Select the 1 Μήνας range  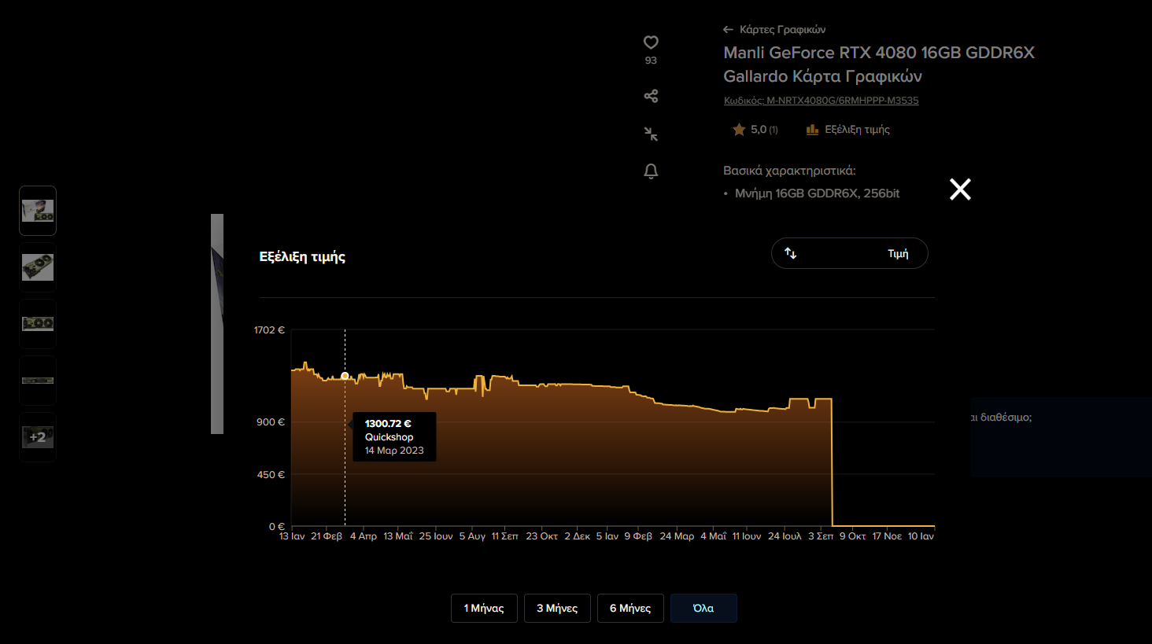point(484,608)
